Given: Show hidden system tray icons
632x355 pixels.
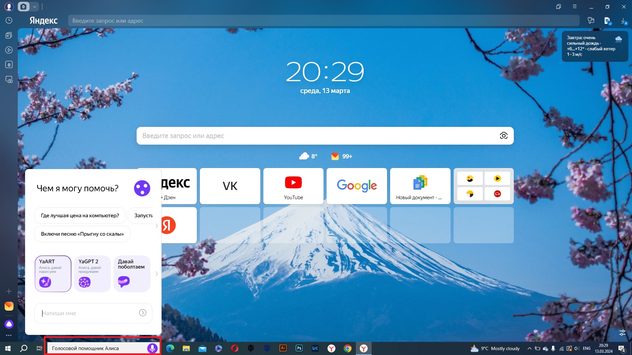Looking at the screenshot, I should pos(529,348).
